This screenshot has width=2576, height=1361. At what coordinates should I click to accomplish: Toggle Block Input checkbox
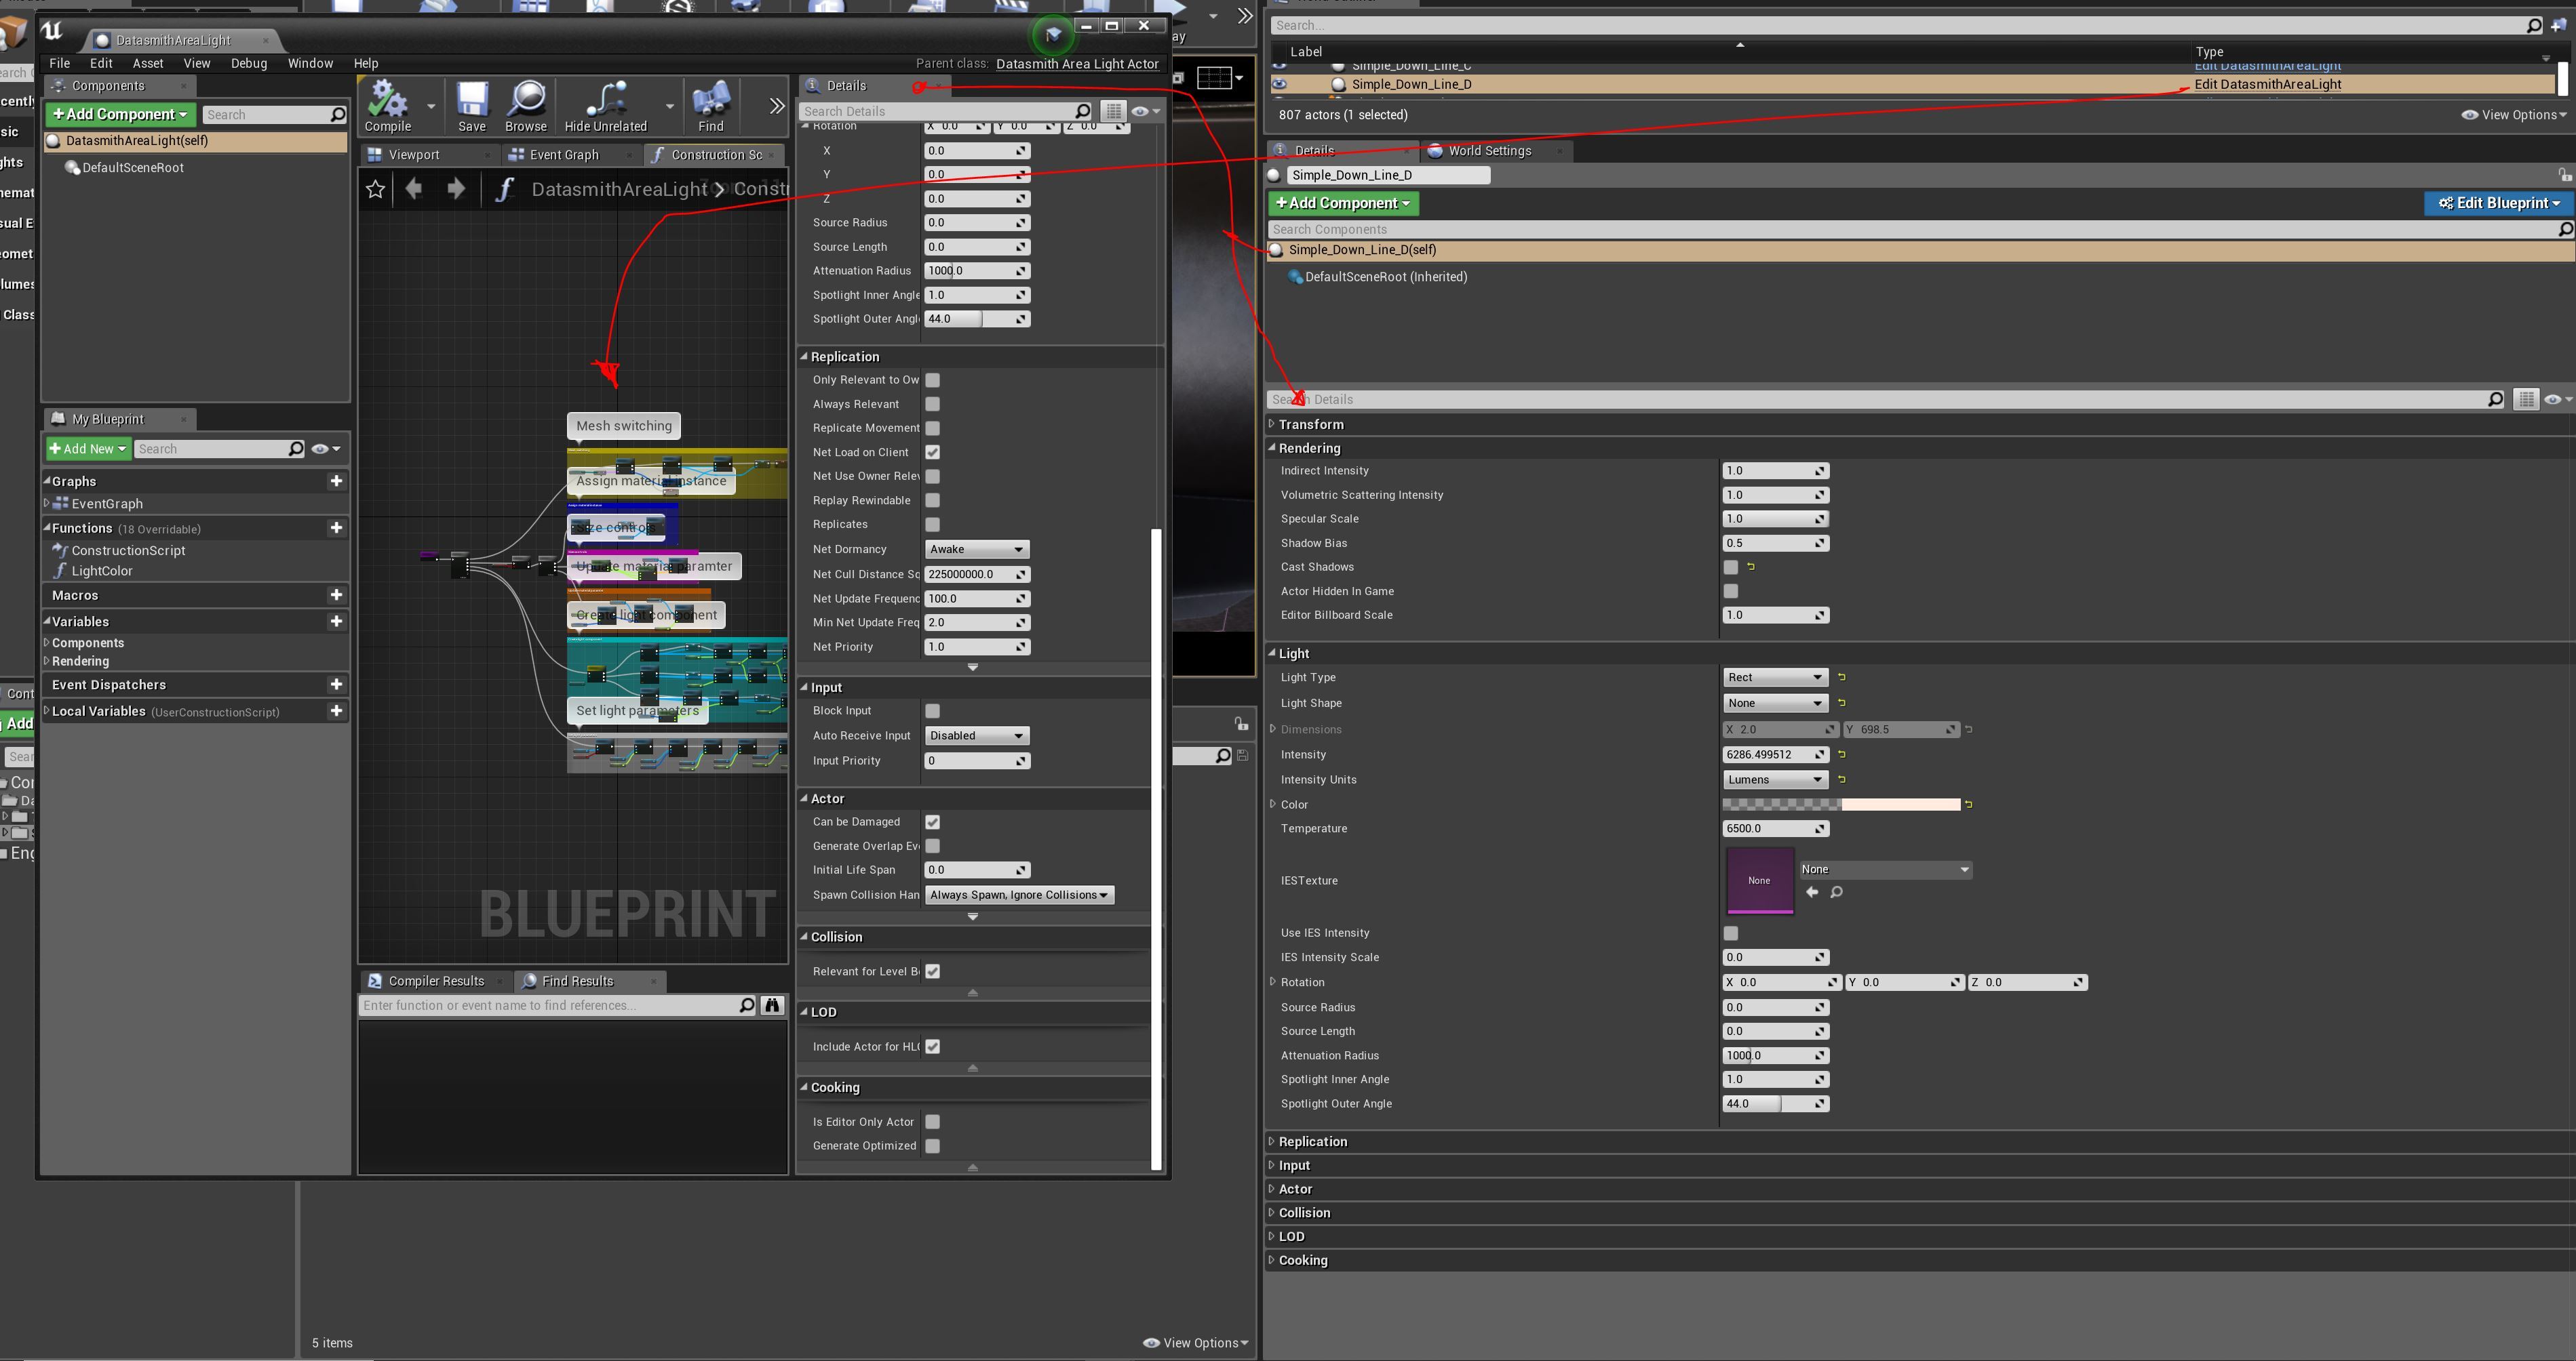pyautogui.click(x=933, y=710)
